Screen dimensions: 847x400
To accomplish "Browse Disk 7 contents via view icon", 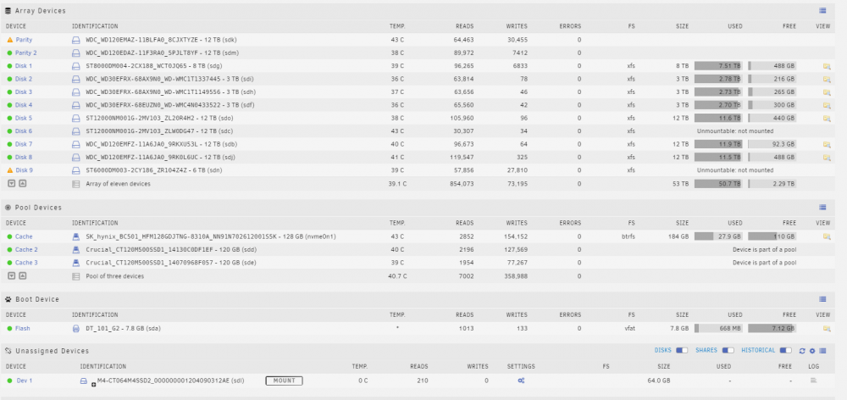I will 826,144.
